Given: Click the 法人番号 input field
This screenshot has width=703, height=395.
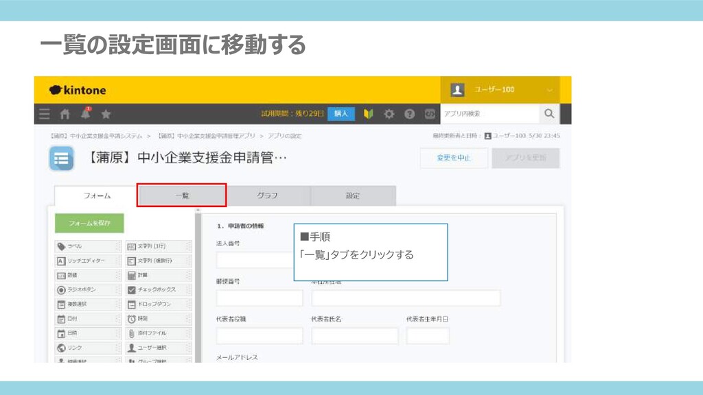Looking at the screenshot, I should [x=255, y=260].
